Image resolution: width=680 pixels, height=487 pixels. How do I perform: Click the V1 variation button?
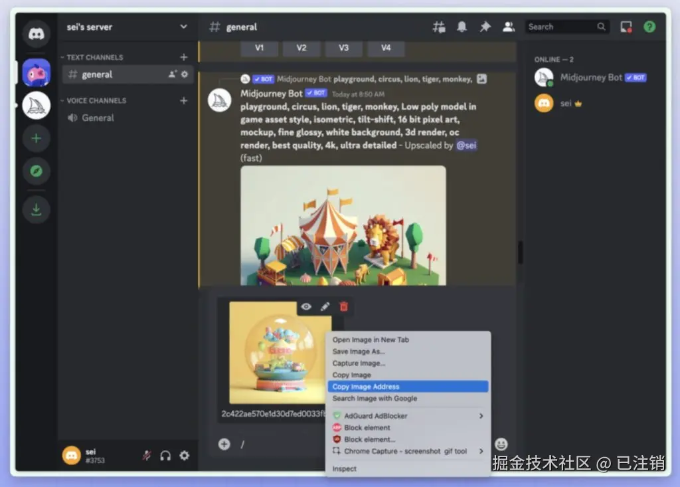[260, 48]
